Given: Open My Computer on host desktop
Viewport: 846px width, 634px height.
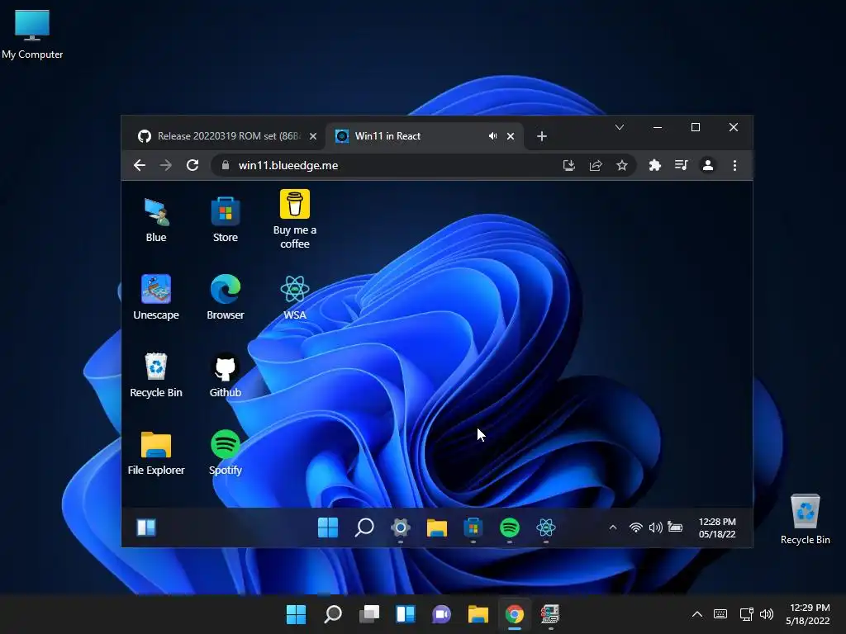Looking at the screenshot, I should pyautogui.click(x=32, y=34).
